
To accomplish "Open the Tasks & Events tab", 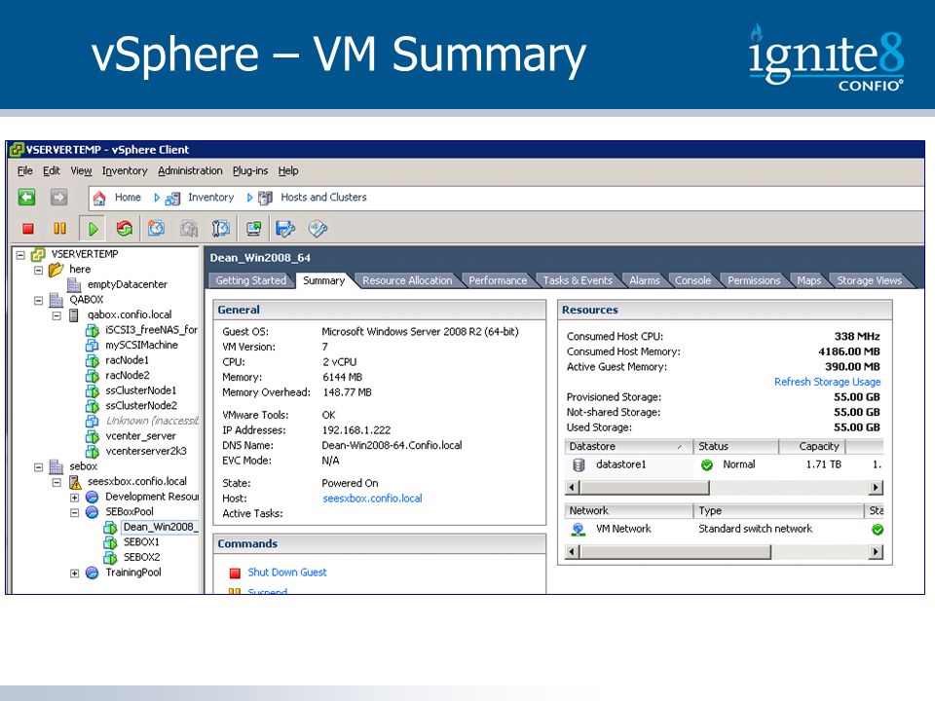I will 578,280.
